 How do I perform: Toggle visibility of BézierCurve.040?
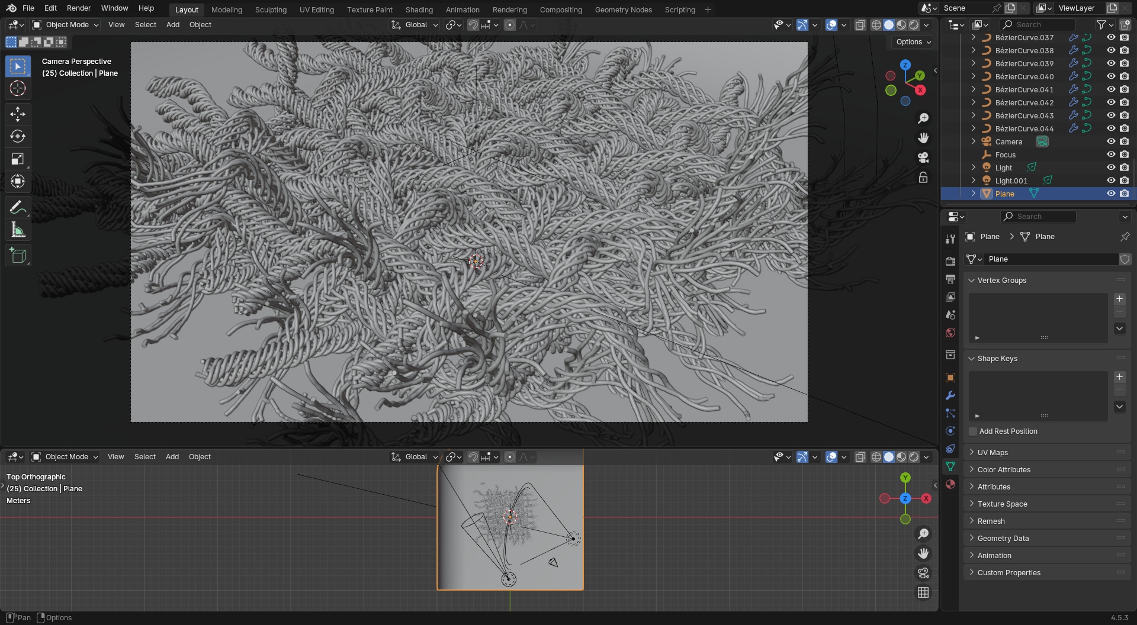[x=1111, y=76]
